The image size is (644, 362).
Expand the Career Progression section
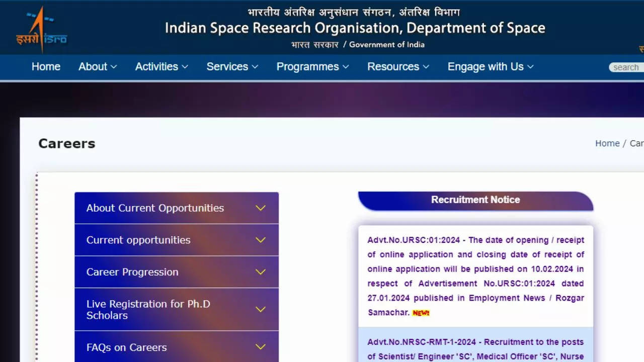pyautogui.click(x=177, y=272)
